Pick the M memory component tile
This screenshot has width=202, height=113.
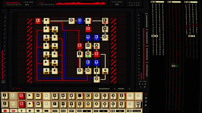pyautogui.click(x=138, y=104)
